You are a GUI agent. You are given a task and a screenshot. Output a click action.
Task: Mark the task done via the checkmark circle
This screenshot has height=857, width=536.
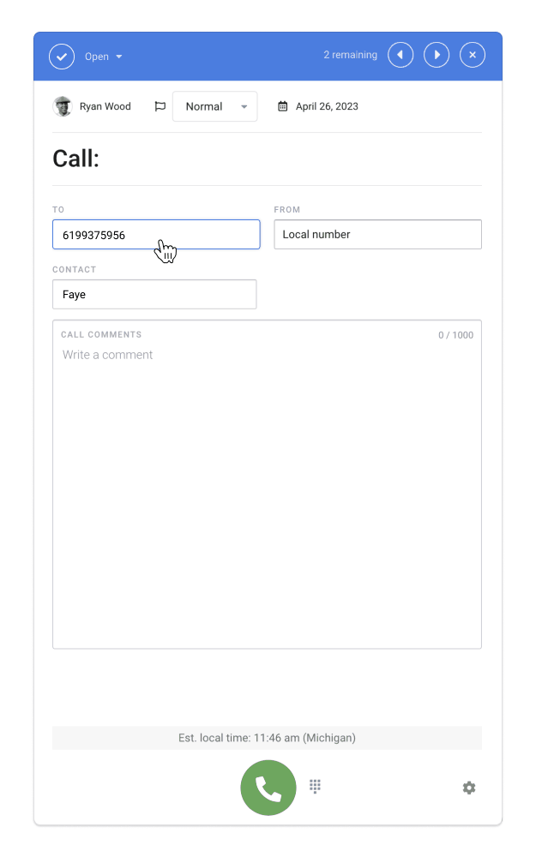[x=61, y=55]
